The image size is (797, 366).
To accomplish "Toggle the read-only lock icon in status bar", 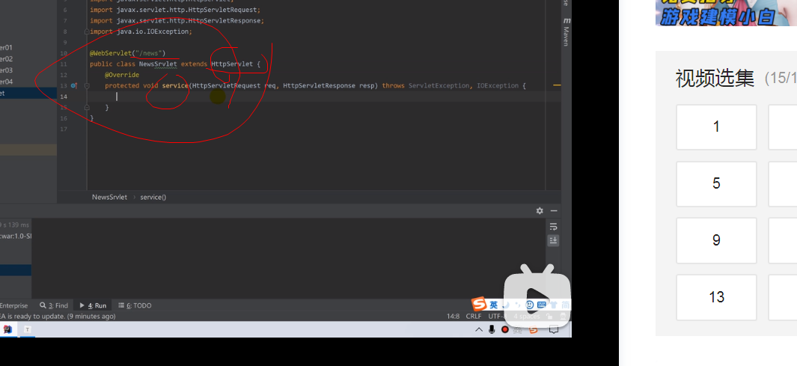I will pyautogui.click(x=549, y=316).
